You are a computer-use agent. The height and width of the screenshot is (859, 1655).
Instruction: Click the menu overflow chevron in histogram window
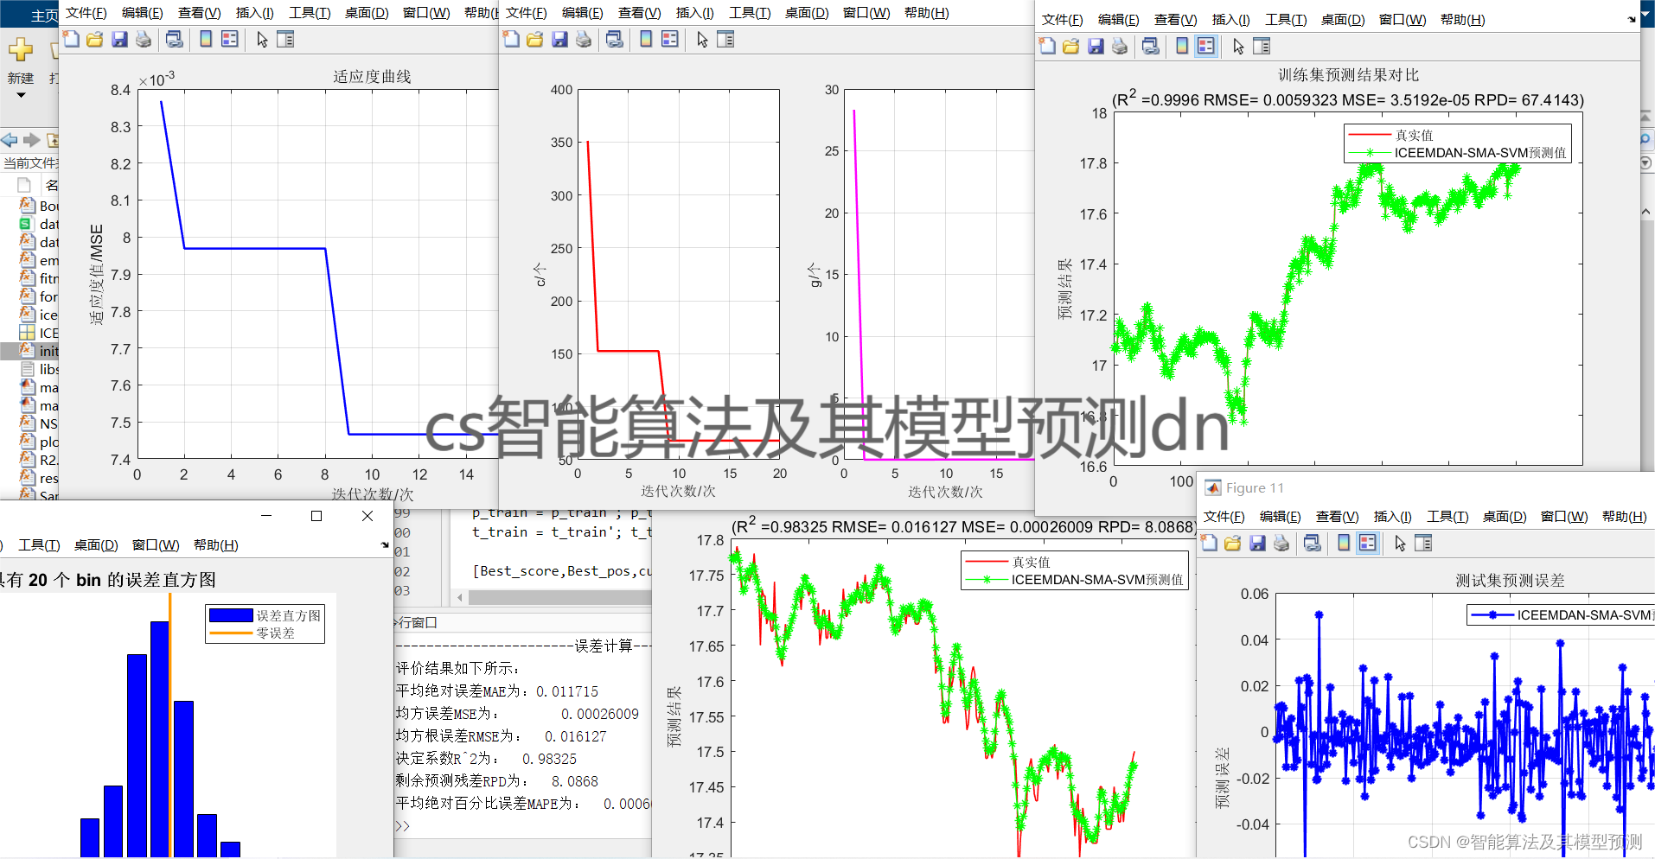click(385, 544)
